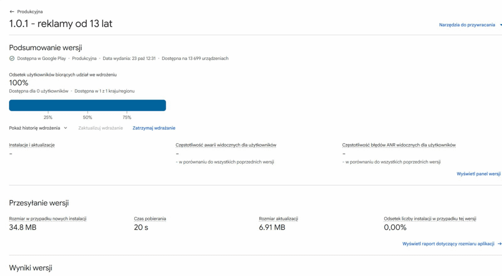502x276 pixels.
Task: Click the Czas pobierania label
Action: click(x=150, y=219)
